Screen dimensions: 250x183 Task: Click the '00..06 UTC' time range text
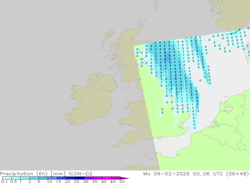(x=208, y=174)
